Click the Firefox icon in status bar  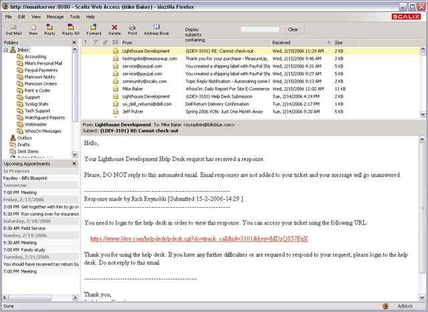385,306
